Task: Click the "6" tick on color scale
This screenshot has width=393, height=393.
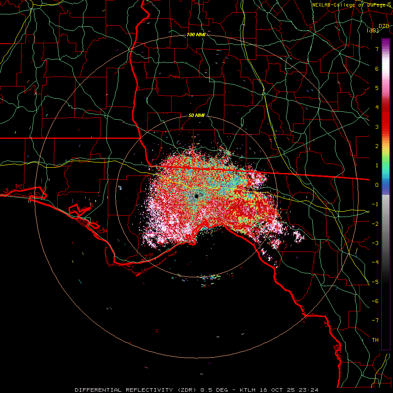Action: [x=377, y=69]
